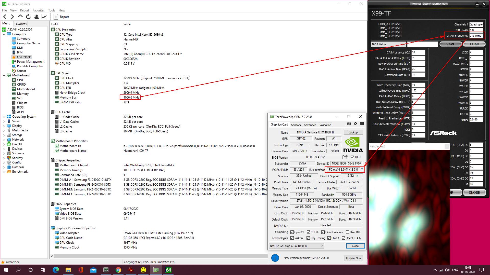Viewport: 490px width, 275px height.
Task: Expand the Operating System tree node
Action: click(4, 117)
